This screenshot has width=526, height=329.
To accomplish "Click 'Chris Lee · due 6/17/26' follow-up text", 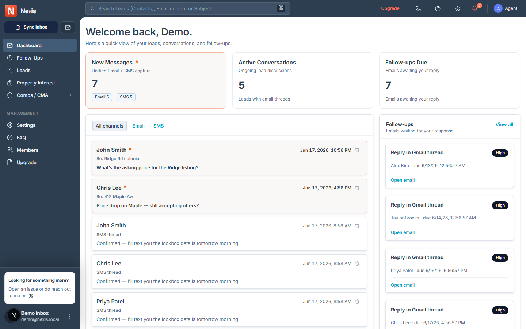I will (428, 323).
